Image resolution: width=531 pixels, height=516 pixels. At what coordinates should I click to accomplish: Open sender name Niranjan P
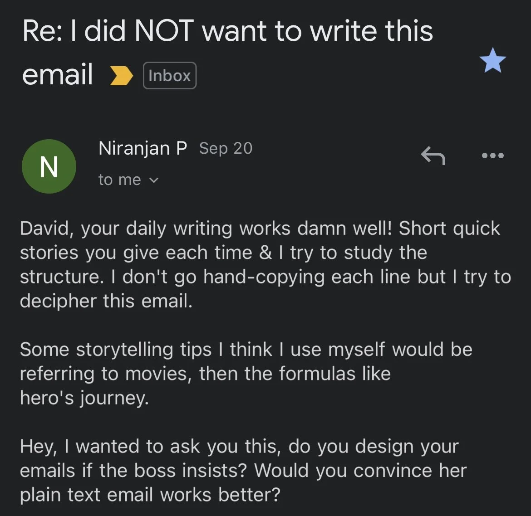point(143,148)
